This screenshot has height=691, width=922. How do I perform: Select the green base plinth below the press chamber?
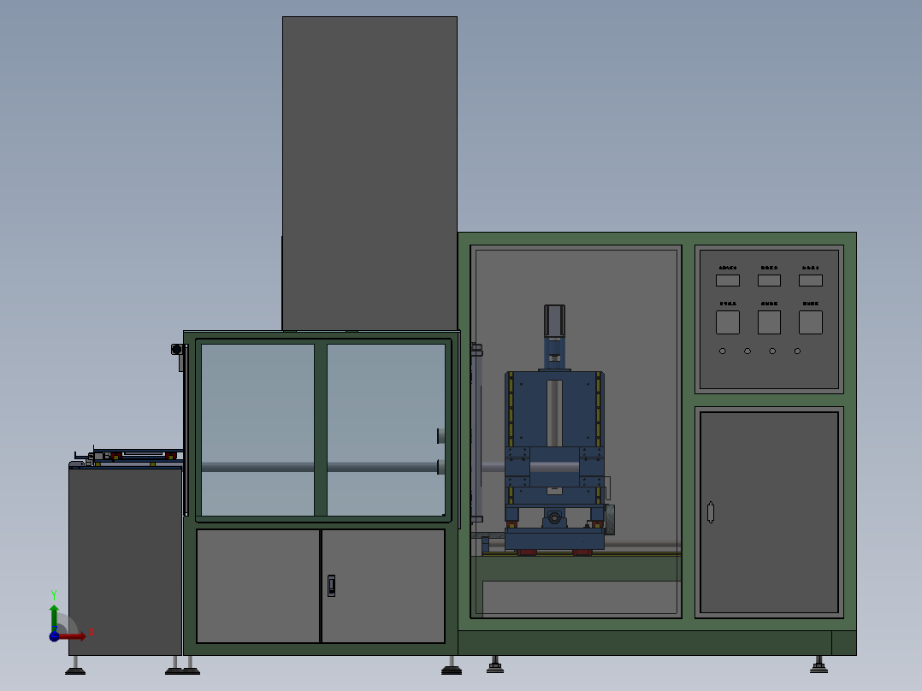(x=645, y=643)
